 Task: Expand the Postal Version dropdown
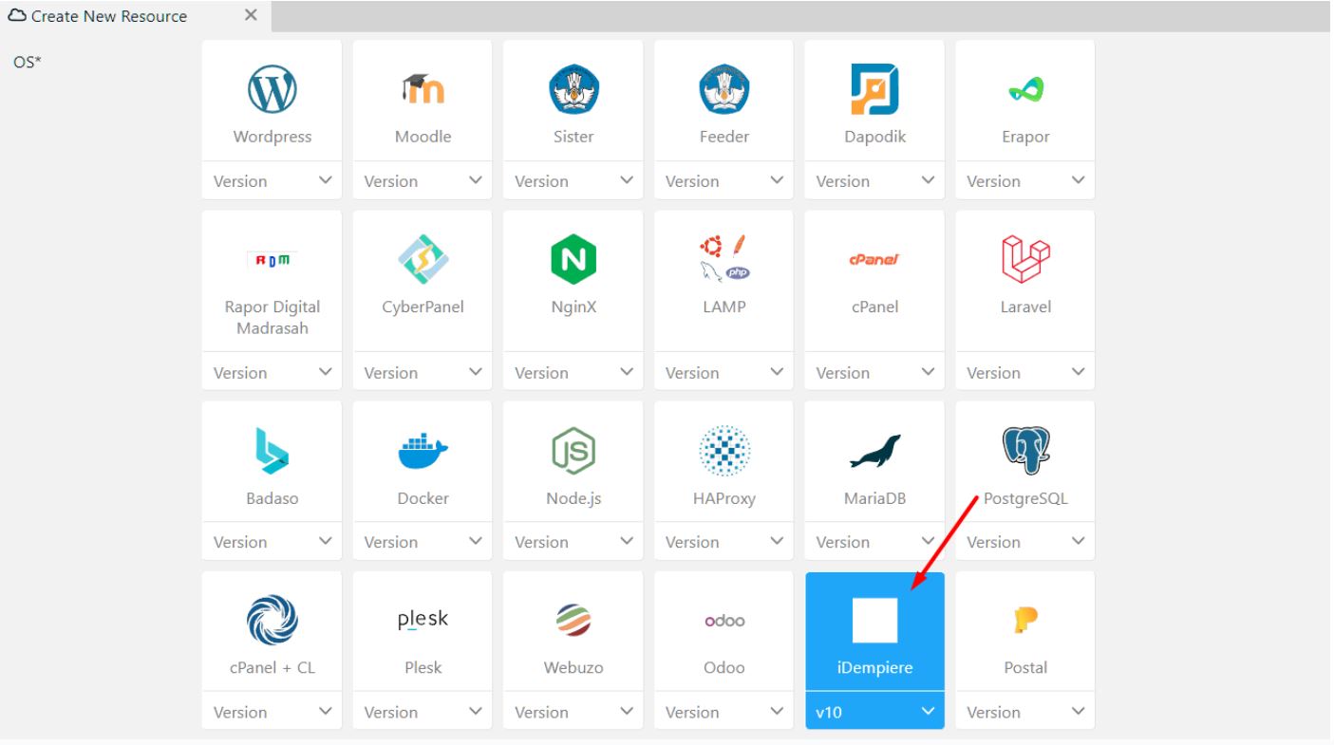pos(1024,712)
